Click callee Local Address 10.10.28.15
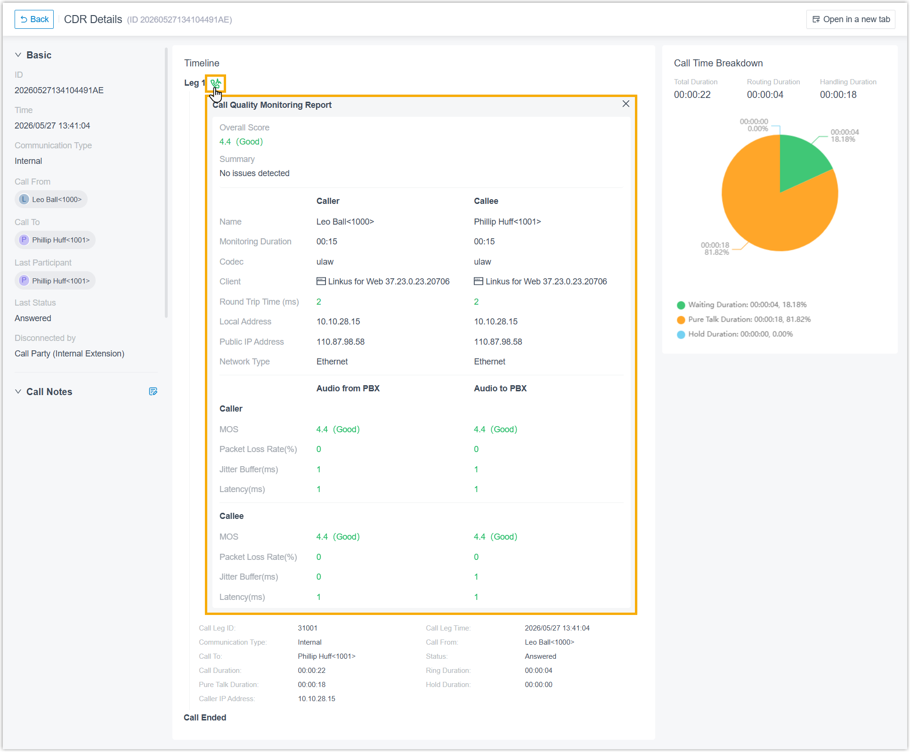The height and width of the screenshot is (752, 910). click(496, 321)
